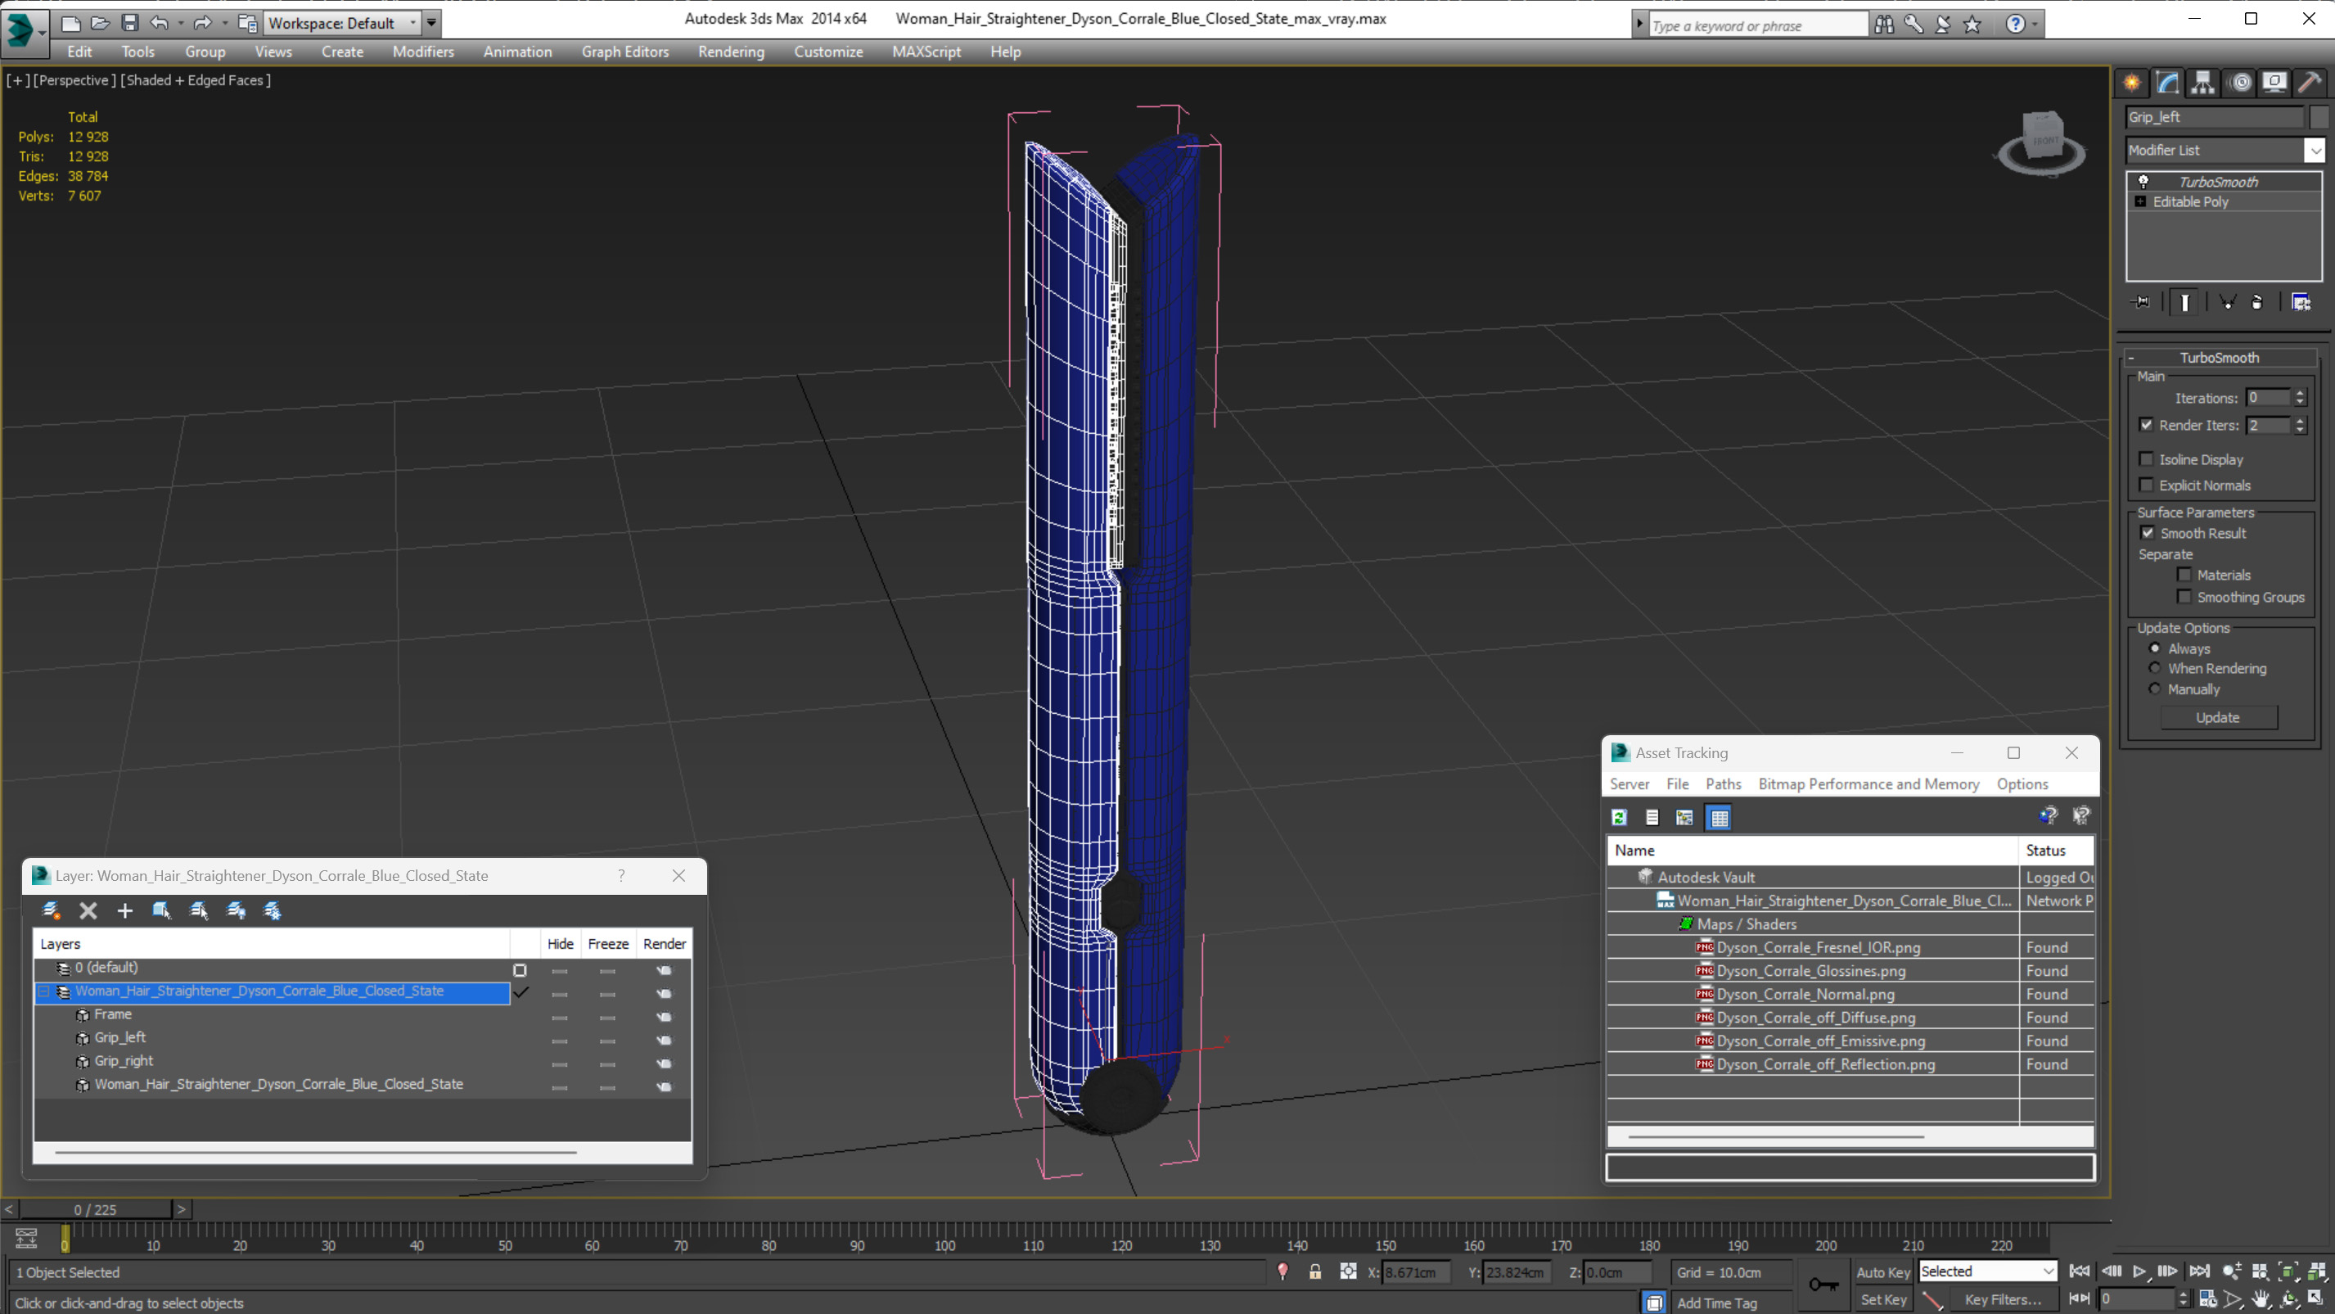The height and width of the screenshot is (1314, 2335).
Task: Open the Utilities command panel tab
Action: click(x=2310, y=83)
